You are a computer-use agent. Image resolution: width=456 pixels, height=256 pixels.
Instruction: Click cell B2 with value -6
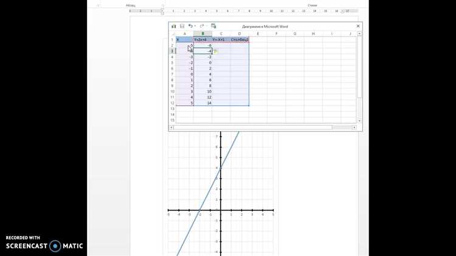pyautogui.click(x=202, y=46)
